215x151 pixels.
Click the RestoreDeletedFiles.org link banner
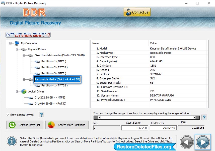point(145,147)
